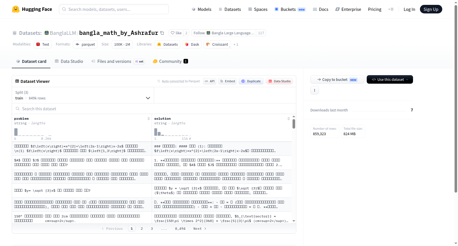Select the row with $y= \sqrt{3}x$ problem
This screenshot has width=458, height=246.
click(x=152, y=190)
